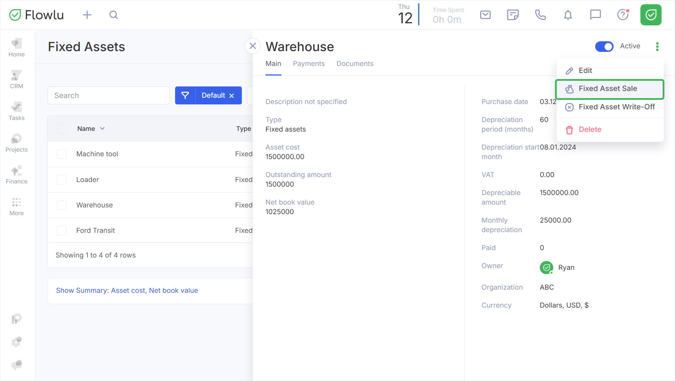Image resolution: width=675 pixels, height=381 pixels.
Task: Open the notes icon in top bar
Action: (513, 15)
